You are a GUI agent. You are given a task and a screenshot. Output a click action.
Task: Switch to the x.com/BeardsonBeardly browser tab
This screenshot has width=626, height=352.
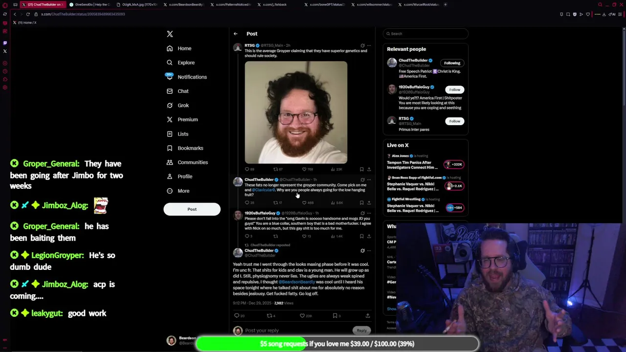tap(184, 4)
